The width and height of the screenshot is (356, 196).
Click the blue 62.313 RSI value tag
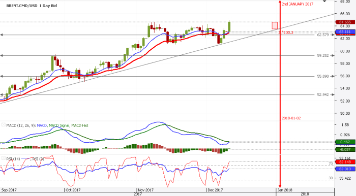tap(345, 169)
